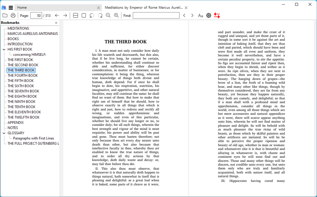The width and height of the screenshot is (317, 197).
Task: Zoom in on the document
Action: tap(116, 15)
